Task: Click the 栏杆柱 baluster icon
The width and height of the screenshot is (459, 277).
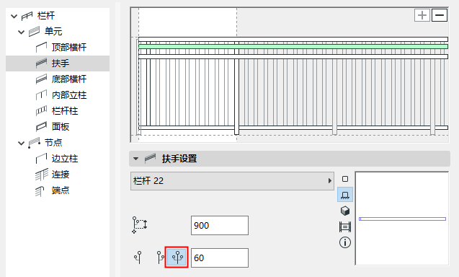Action: click(x=41, y=111)
